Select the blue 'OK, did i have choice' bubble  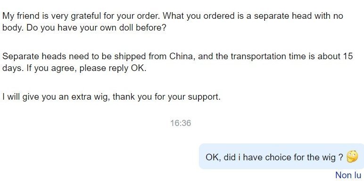[281, 157]
